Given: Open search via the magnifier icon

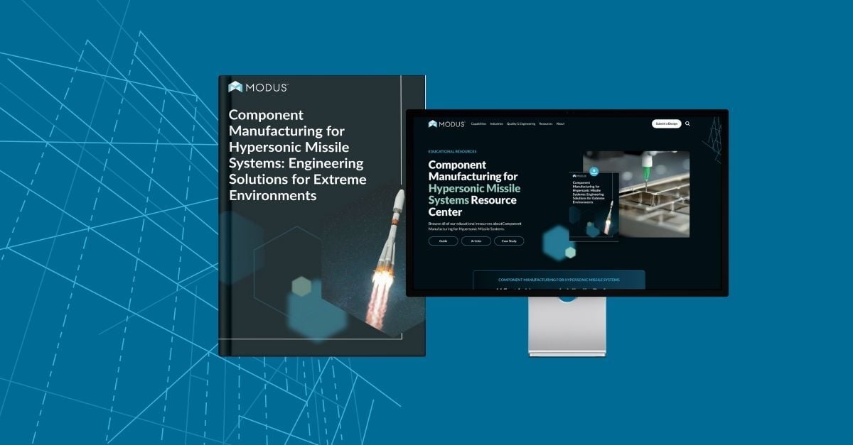Looking at the screenshot, I should click(x=687, y=123).
